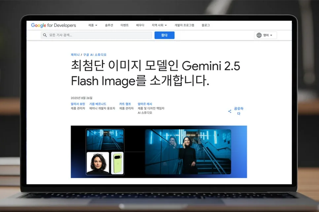Click the stairway thumbnail in the banner

coord(105,140)
